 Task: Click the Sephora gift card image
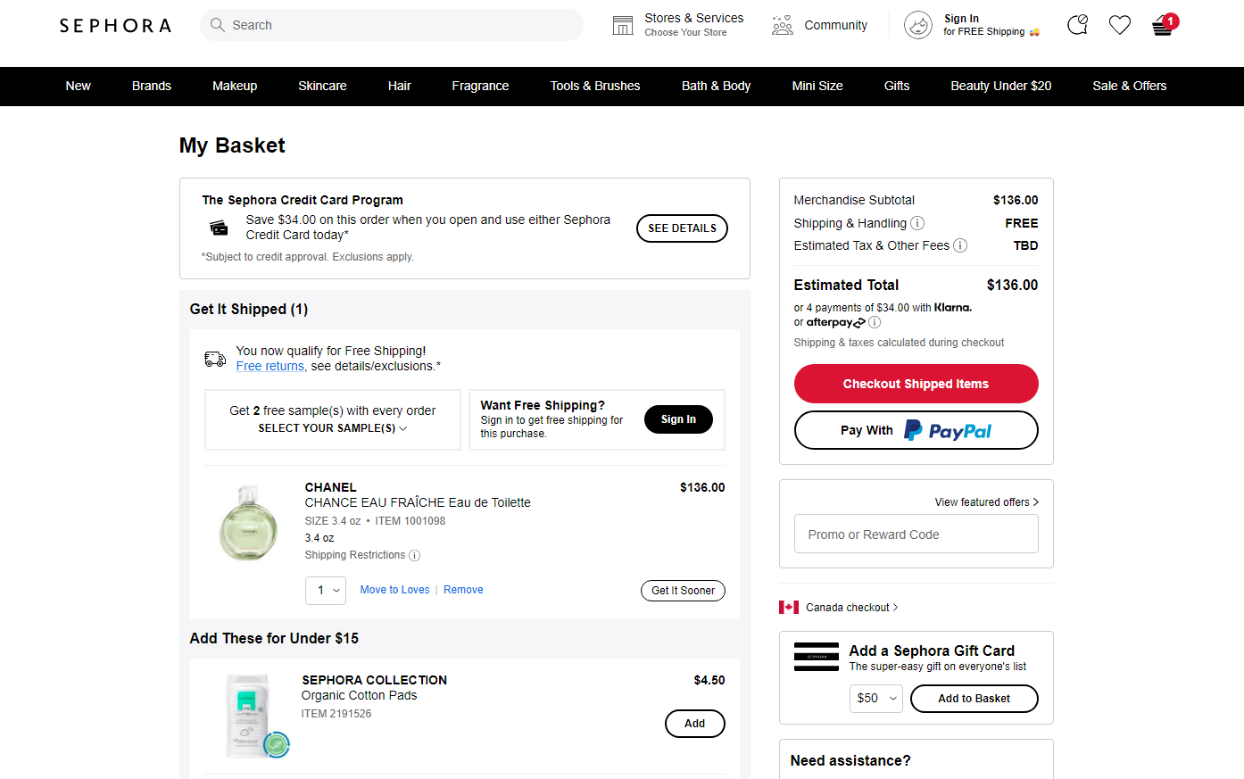(817, 657)
